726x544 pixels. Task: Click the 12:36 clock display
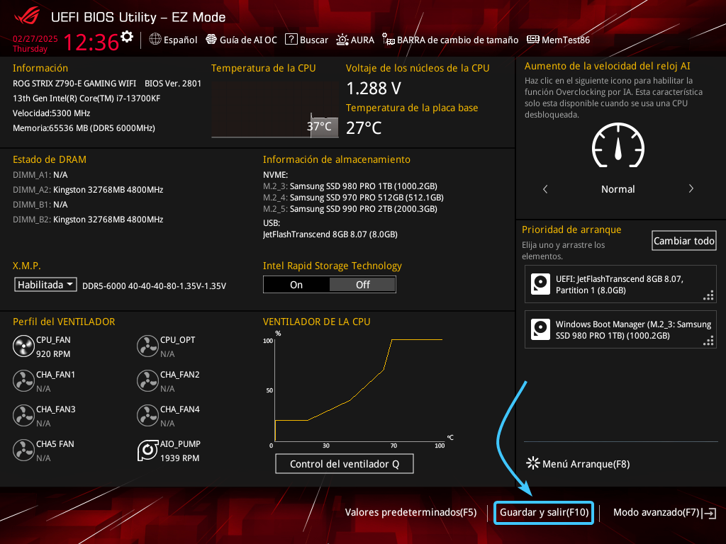click(91, 42)
